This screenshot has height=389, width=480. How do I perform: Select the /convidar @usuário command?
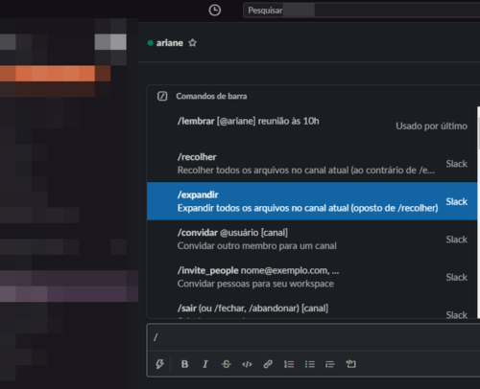coord(312,239)
